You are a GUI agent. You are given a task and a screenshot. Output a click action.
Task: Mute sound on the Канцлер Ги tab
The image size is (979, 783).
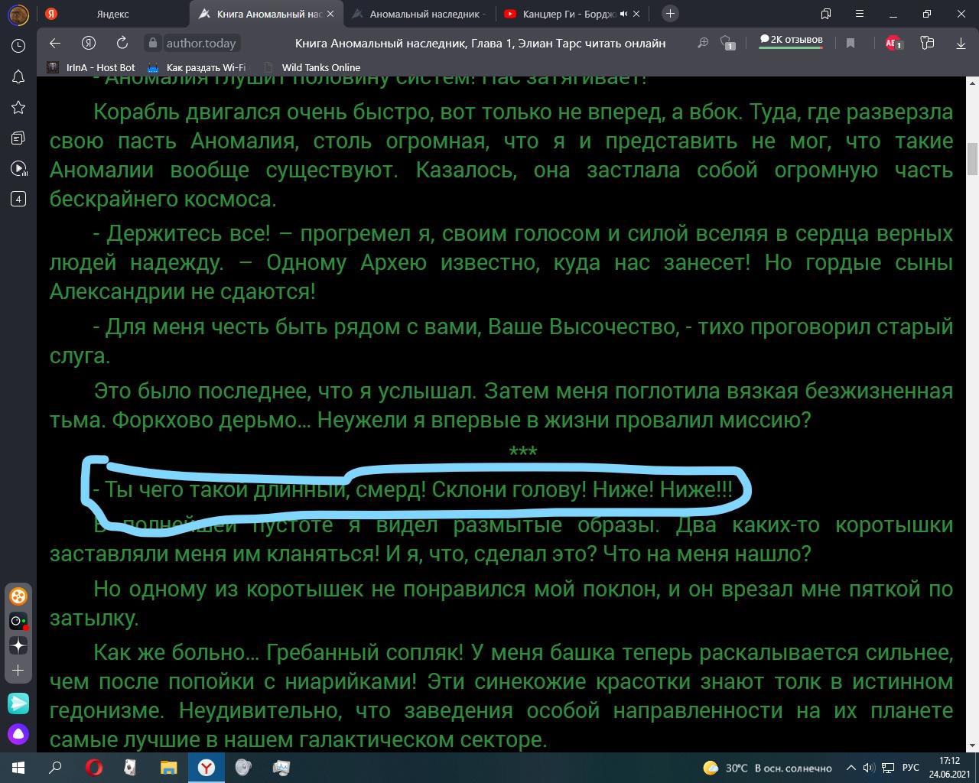(623, 14)
